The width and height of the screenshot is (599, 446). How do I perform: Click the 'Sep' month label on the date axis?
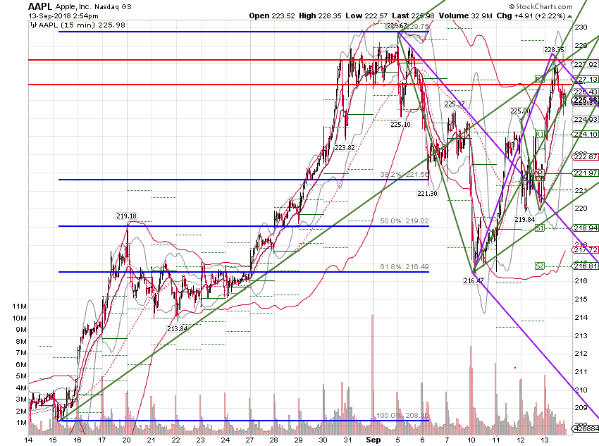373,440
